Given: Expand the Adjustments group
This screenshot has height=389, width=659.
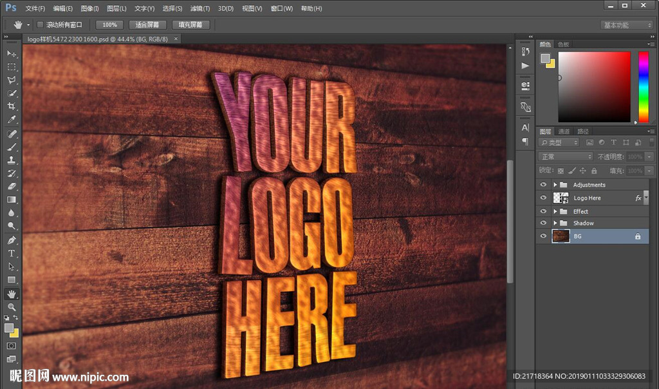Looking at the screenshot, I should tap(555, 185).
